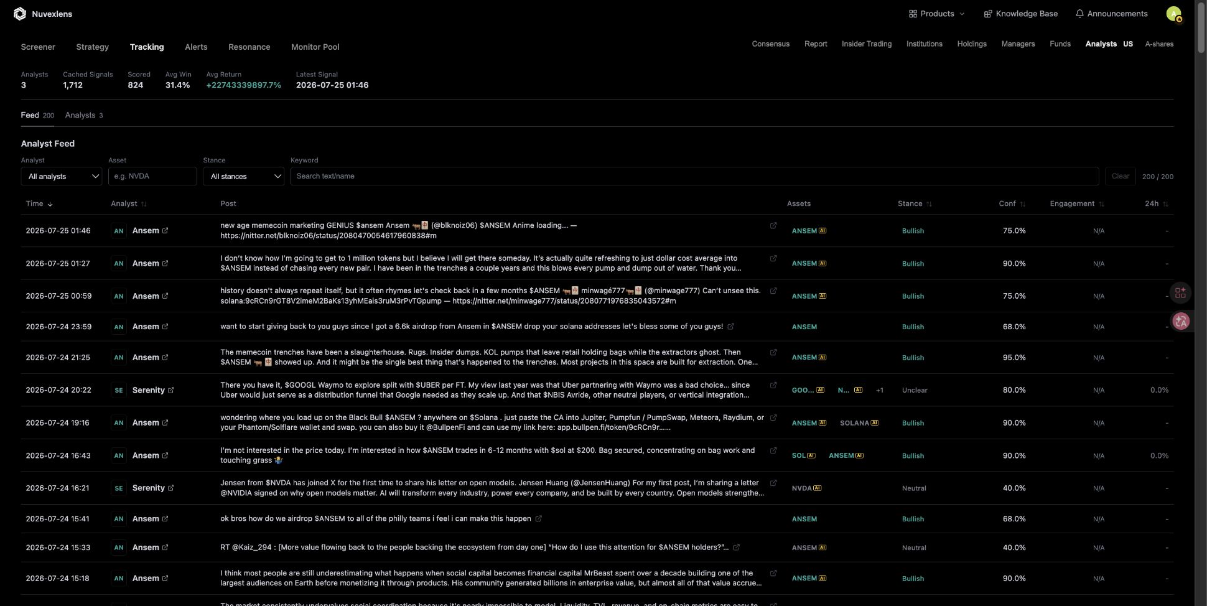Expand the Products dropdown menu
The height and width of the screenshot is (606, 1207).
(936, 14)
